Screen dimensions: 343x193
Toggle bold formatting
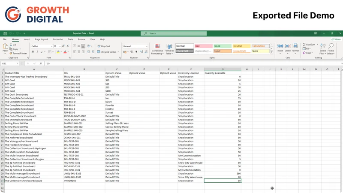(x=33, y=52)
